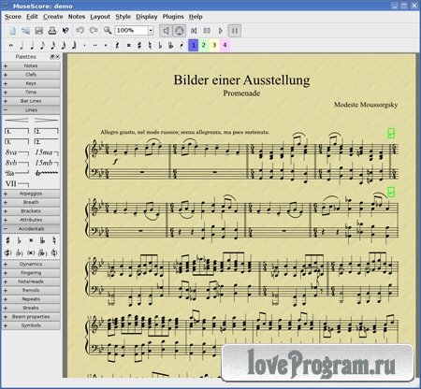421x389 pixels.
Task: Rewind playback to the start
Action: [x=194, y=31]
